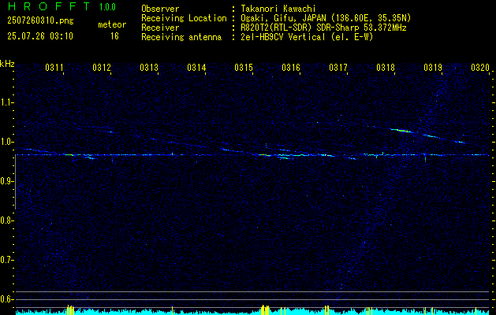Click the 0319 time marker

tap(433, 68)
